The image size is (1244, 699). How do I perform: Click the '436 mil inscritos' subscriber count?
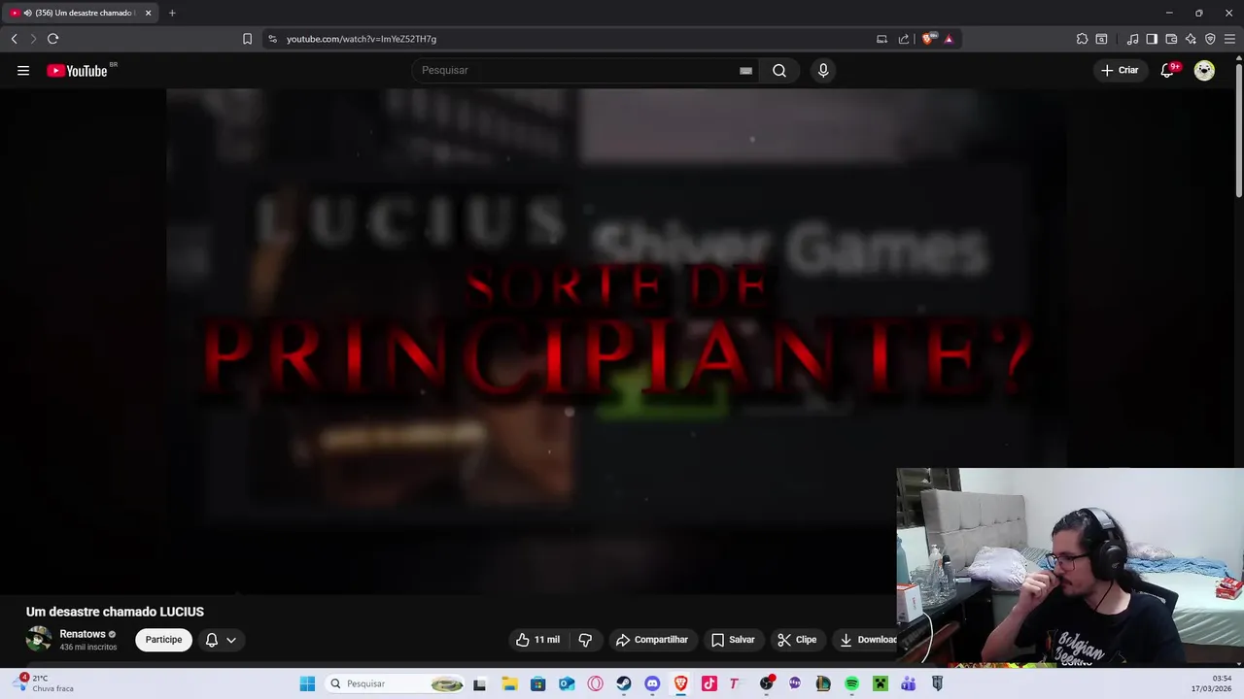[88, 648]
